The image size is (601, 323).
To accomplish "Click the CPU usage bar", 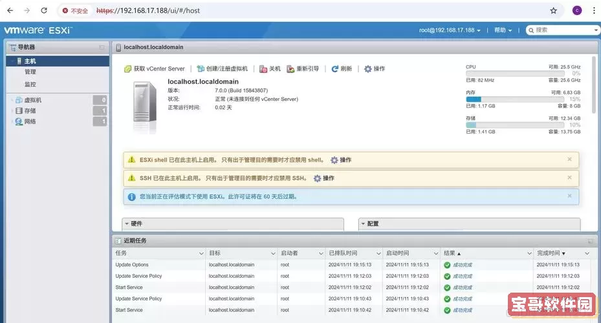I will click(x=515, y=73).
